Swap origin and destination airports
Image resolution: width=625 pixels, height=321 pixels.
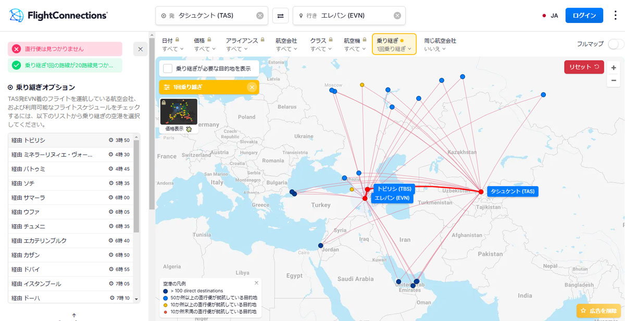pyautogui.click(x=280, y=16)
